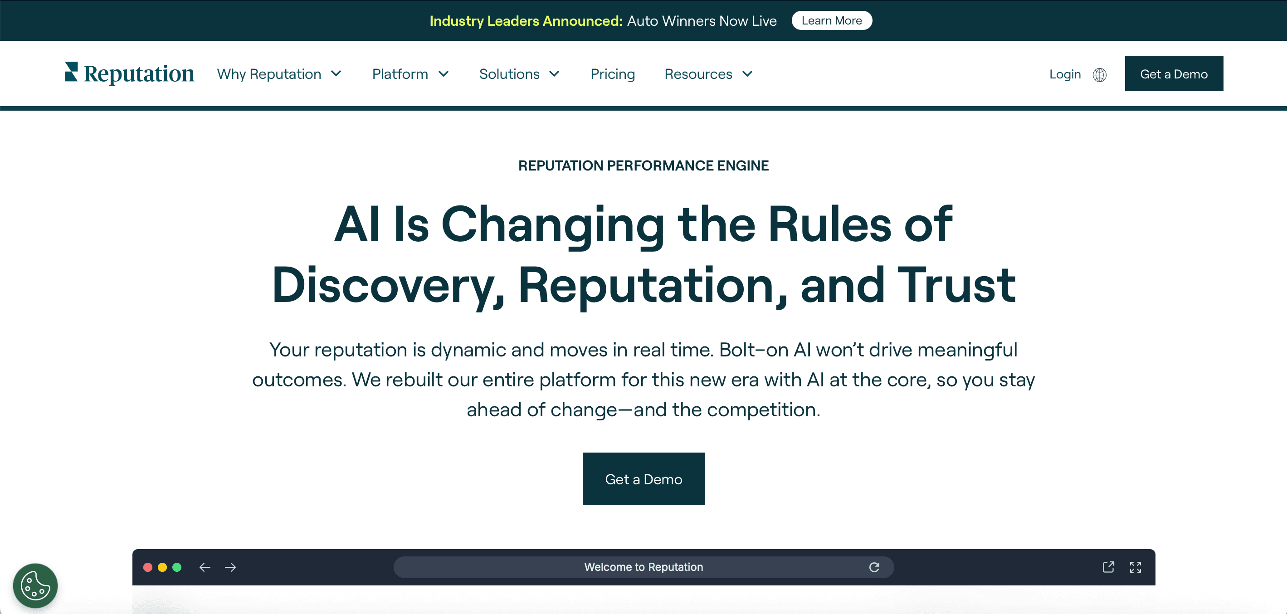Click the Get a Demo hero button
1287x614 pixels.
pyautogui.click(x=643, y=478)
